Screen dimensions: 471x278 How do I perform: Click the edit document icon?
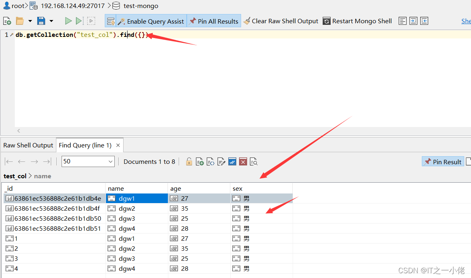pos(222,161)
